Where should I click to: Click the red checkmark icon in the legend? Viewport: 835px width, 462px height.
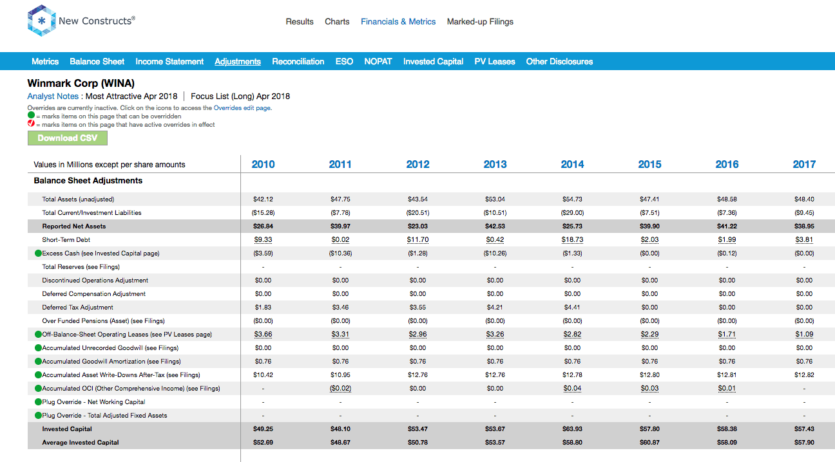pos(31,124)
